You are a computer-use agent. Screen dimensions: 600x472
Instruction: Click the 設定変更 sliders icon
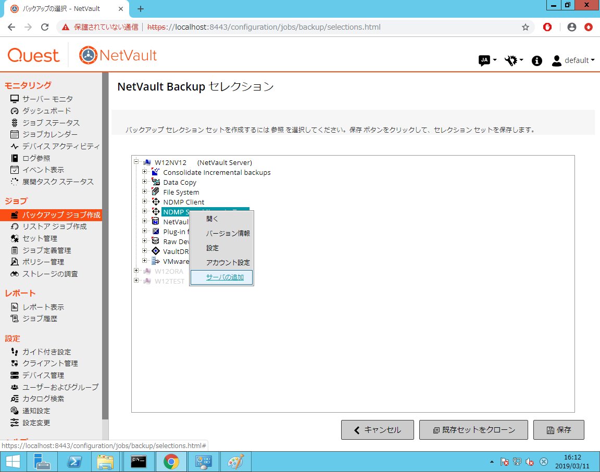tap(15, 423)
